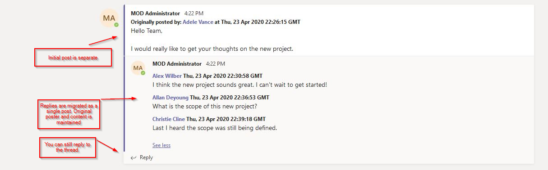Click green presence badge on small avatar
The width and height of the screenshot is (548, 170).
click(143, 72)
